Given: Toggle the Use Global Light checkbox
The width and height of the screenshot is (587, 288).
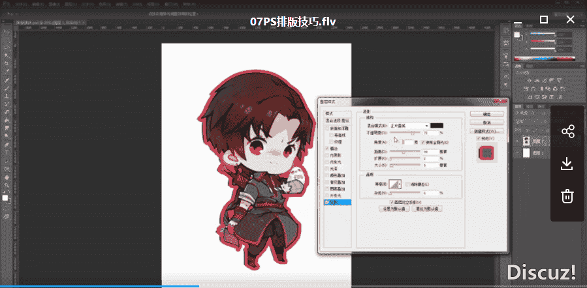Looking at the screenshot, I should tap(423, 142).
